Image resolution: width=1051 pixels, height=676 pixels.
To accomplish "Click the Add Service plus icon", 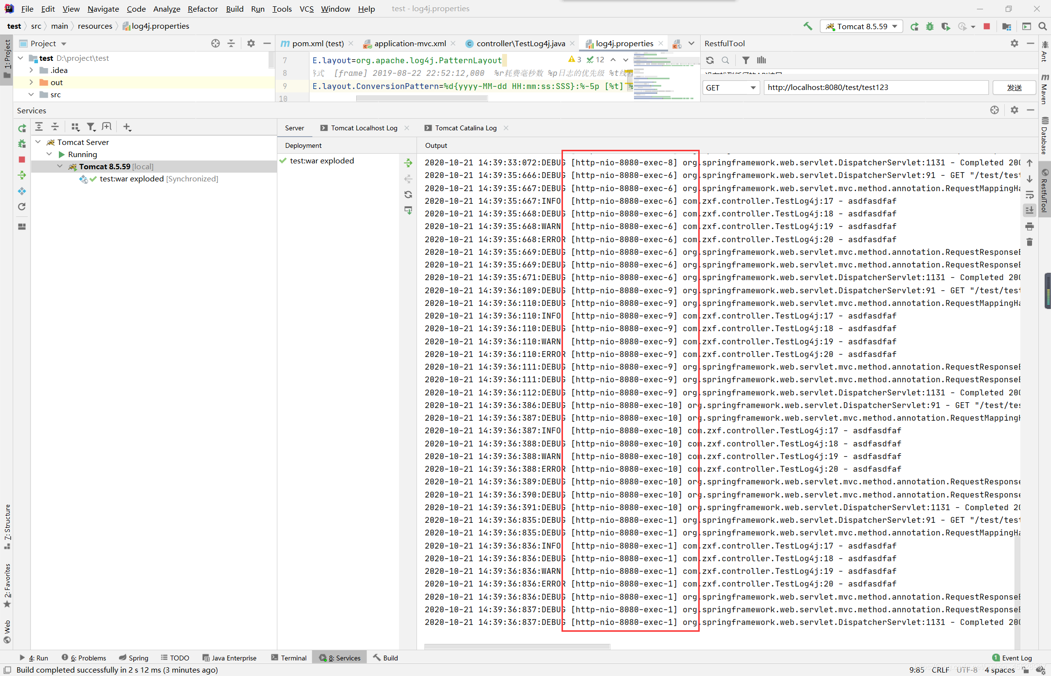I will click(127, 127).
